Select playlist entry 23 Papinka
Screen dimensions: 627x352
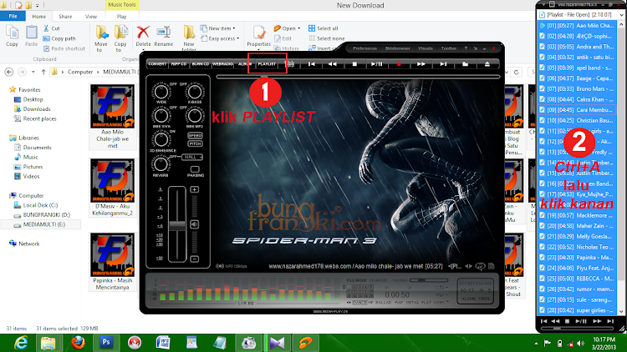pos(578,258)
